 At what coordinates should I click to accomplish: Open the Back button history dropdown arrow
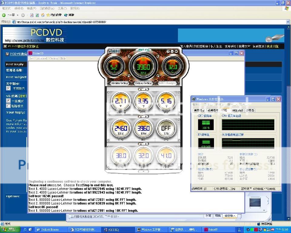click(18, 15)
